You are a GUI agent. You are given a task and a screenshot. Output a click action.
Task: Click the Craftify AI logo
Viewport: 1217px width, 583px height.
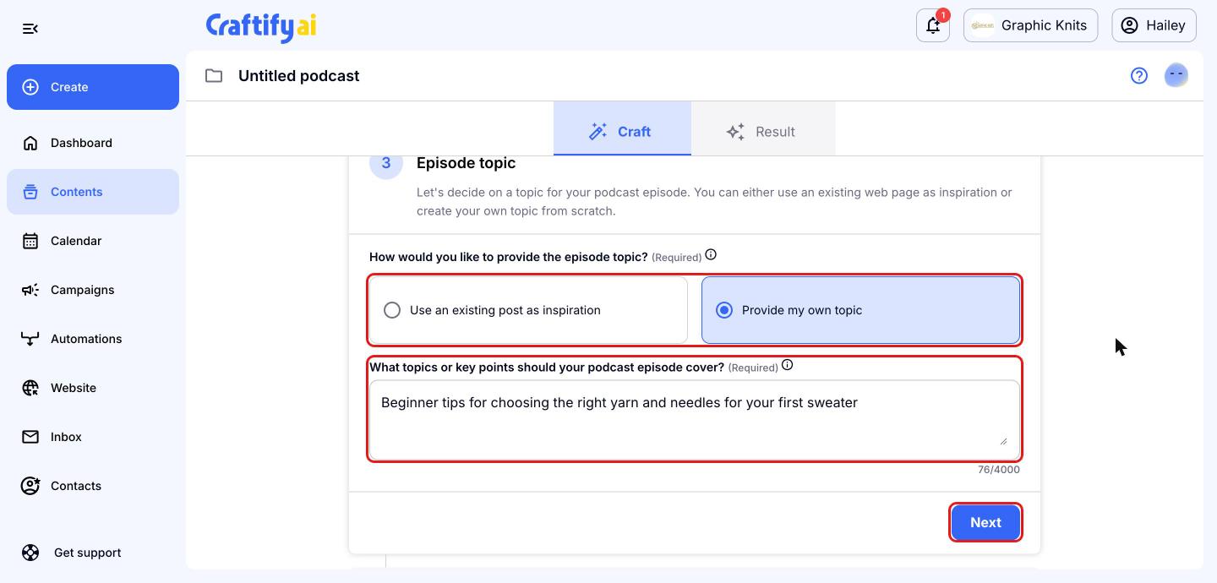[x=261, y=26]
